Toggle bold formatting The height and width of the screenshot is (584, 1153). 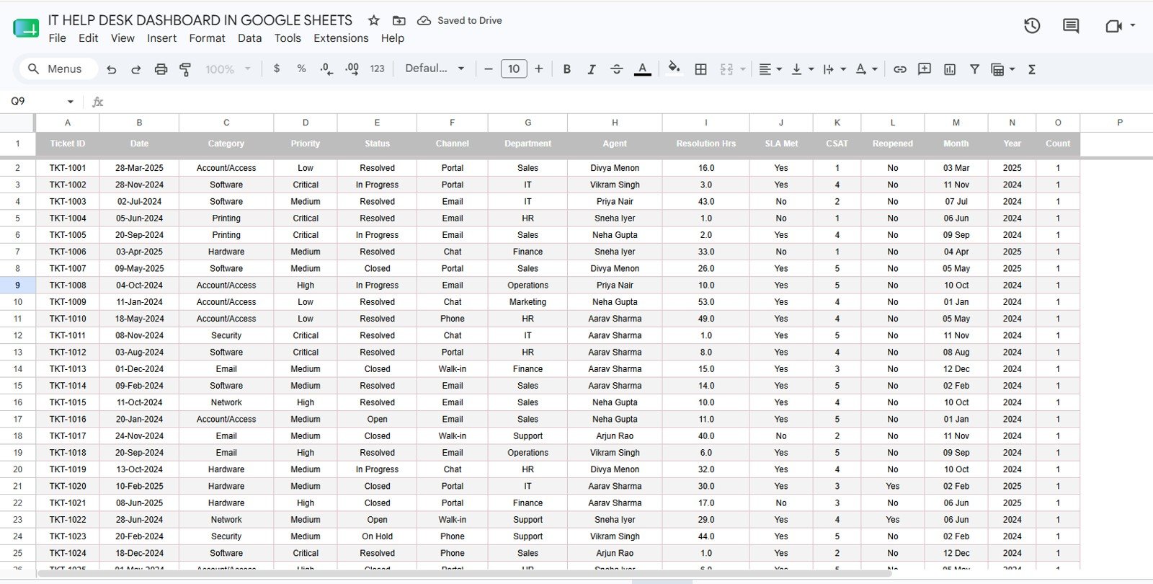pos(567,69)
